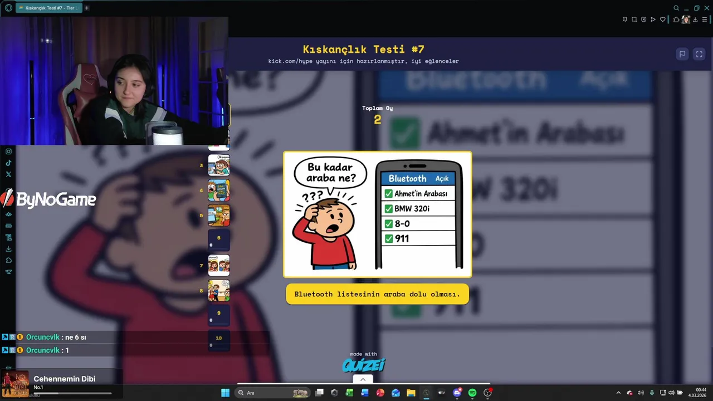Open Apple TV app on taskbar

pos(441,393)
